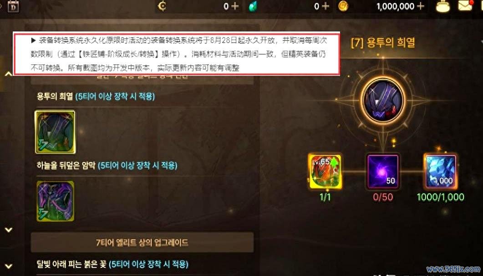Open the mail envelope with red notification
This screenshot has width=483, height=276.
[465, 5]
